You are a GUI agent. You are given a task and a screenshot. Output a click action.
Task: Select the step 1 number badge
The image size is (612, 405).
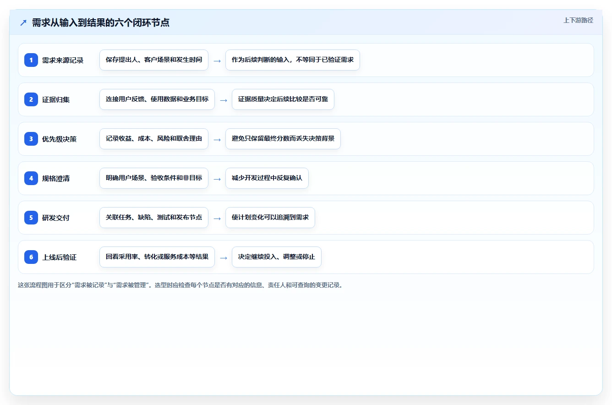[31, 60]
